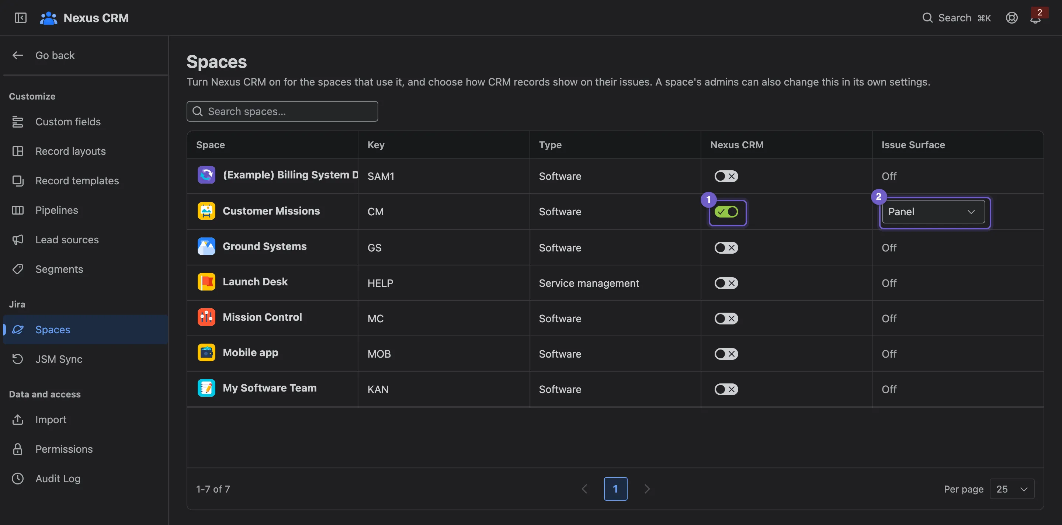Open JSM Sync in sidebar

tap(85, 359)
